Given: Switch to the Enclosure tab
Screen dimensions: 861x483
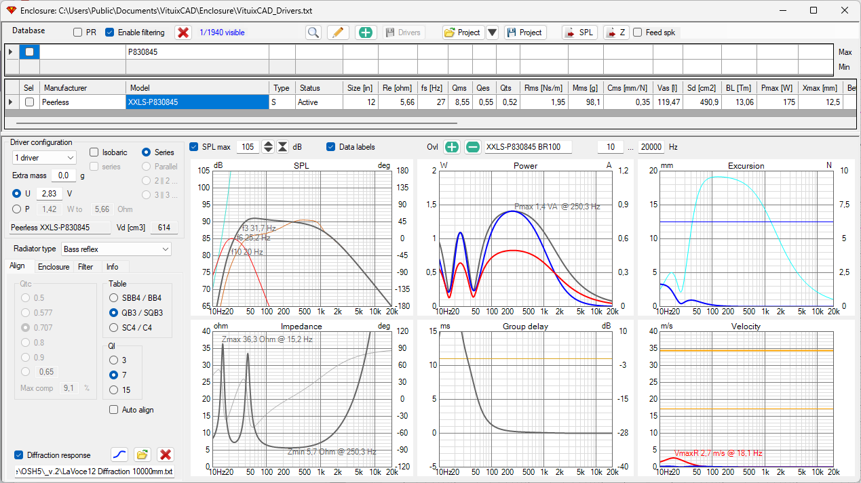Looking at the screenshot, I should (54, 266).
